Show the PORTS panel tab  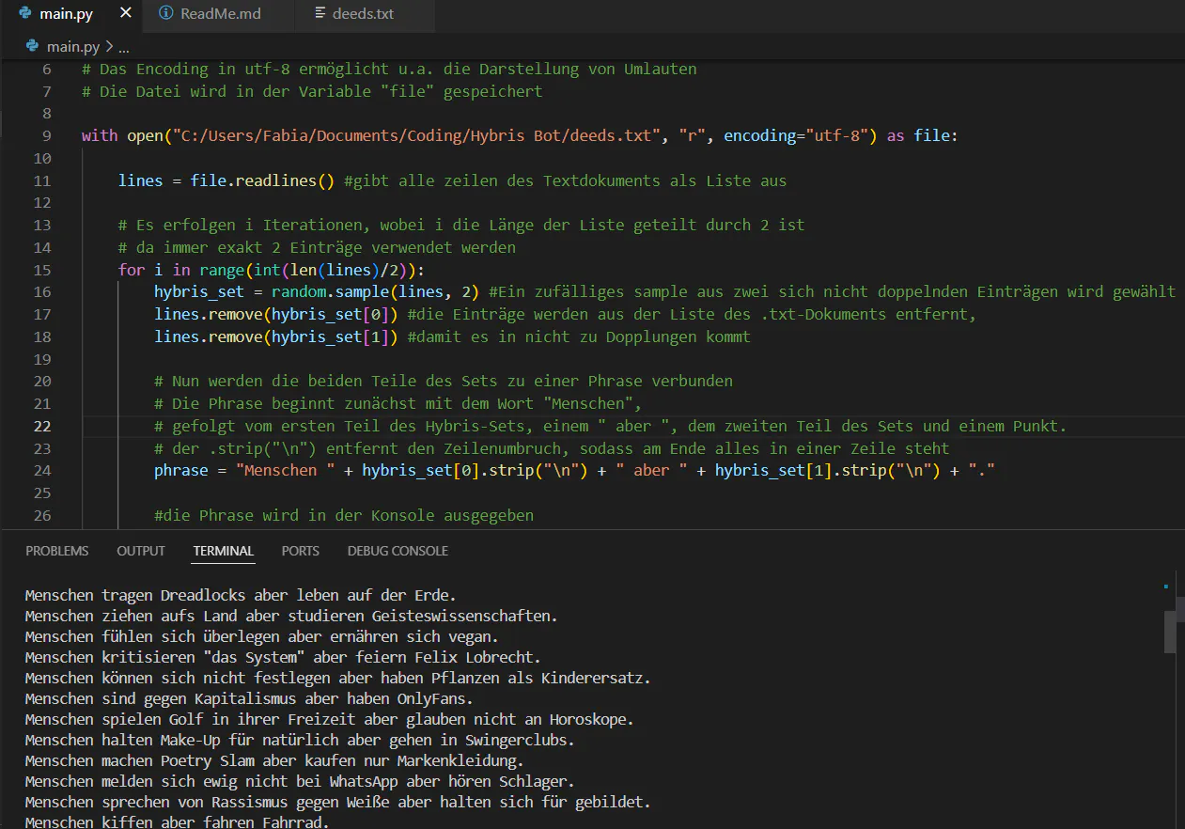pos(300,551)
